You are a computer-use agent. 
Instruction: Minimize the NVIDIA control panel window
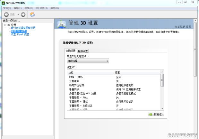point(179,2)
